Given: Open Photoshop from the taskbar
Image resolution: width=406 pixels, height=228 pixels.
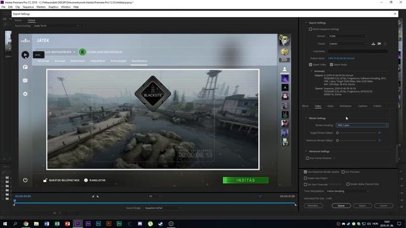Looking at the screenshot, I should (x=98, y=224).
